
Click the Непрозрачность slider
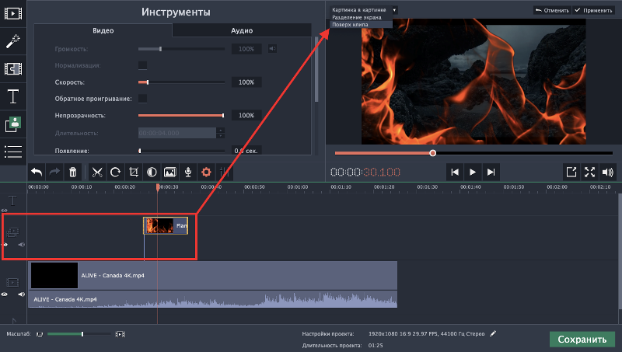[181, 115]
